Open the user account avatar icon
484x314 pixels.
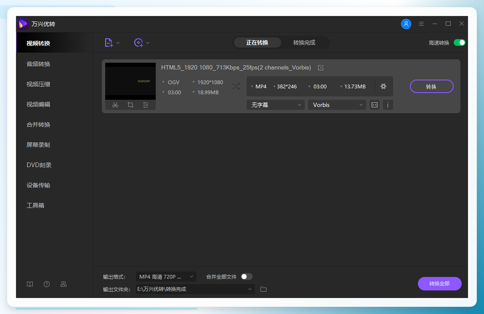(406, 24)
